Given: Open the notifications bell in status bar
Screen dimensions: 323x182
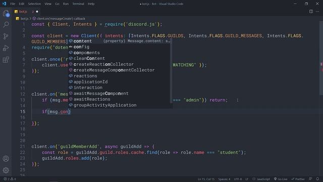Looking at the screenshot, I should pyautogui.click(x=317, y=179).
